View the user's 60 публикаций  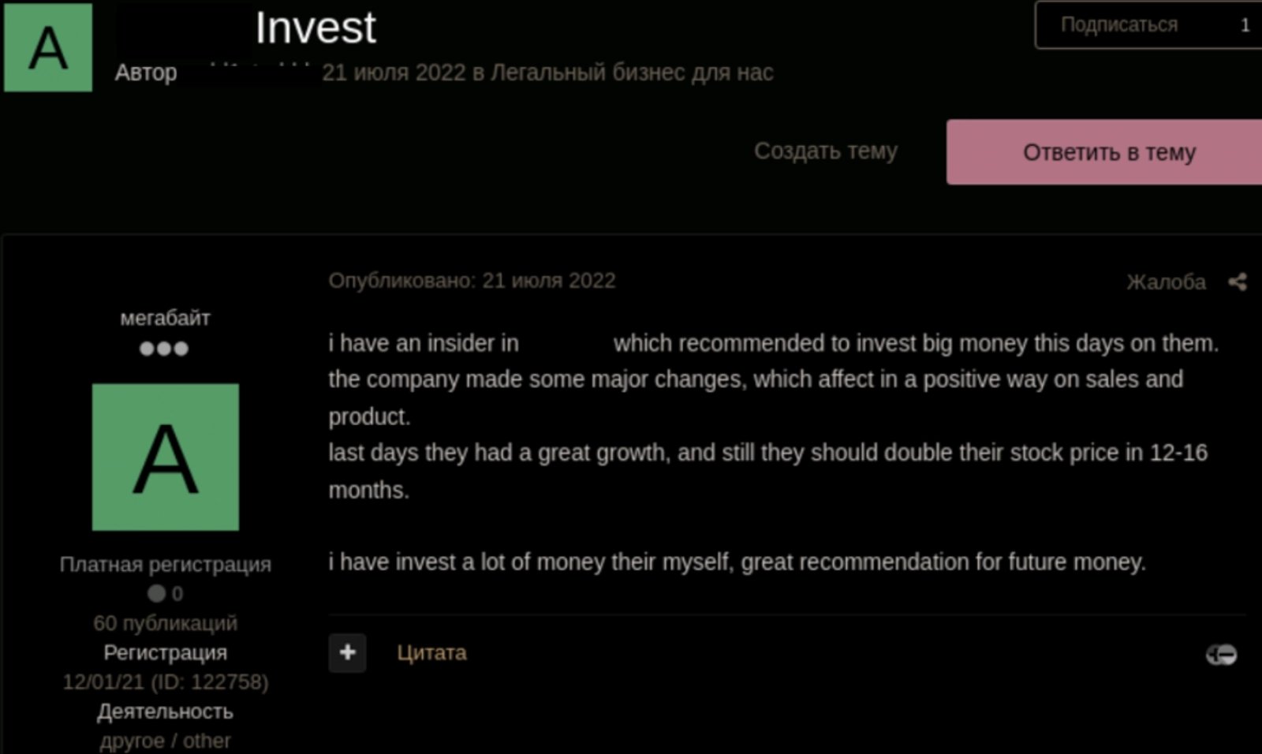pos(164,623)
